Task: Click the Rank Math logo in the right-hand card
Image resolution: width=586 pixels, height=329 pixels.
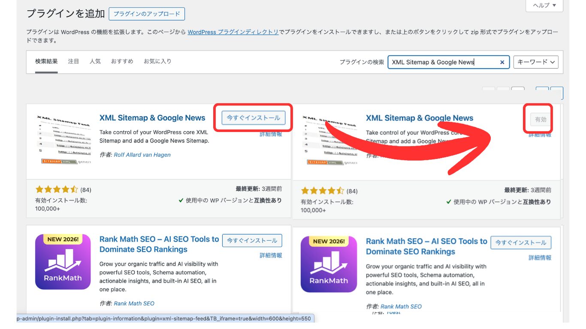Action: (329, 264)
